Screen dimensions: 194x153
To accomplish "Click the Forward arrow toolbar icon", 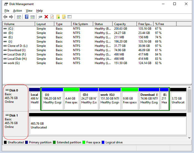I will [11, 17].
